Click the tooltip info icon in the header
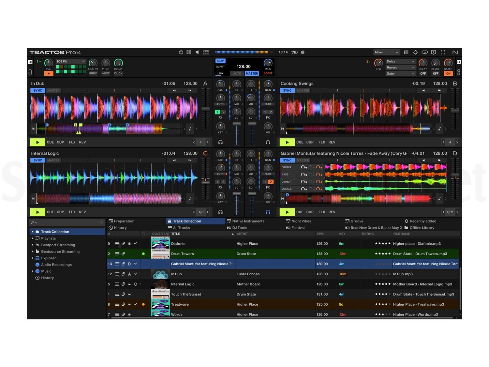The height and width of the screenshot is (367, 489). tap(434, 52)
